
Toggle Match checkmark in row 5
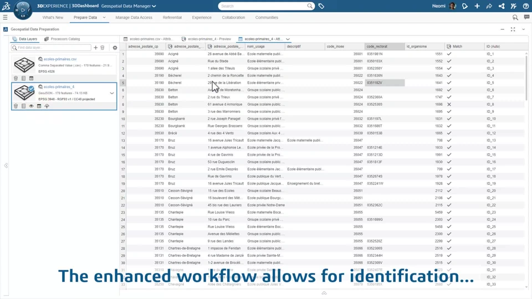click(x=449, y=83)
